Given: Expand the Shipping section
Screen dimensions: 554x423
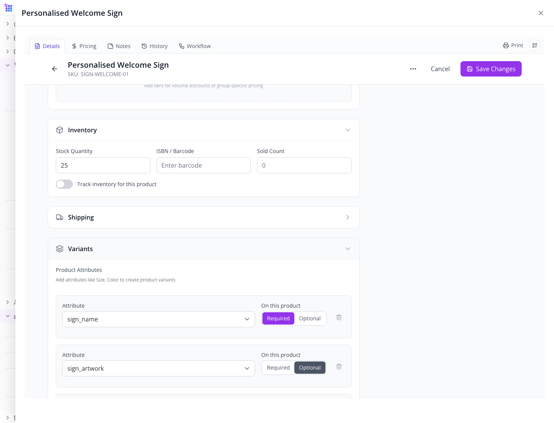Looking at the screenshot, I should [348, 217].
